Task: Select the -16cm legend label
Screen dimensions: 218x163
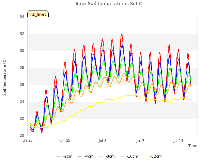Action: coord(133,156)
